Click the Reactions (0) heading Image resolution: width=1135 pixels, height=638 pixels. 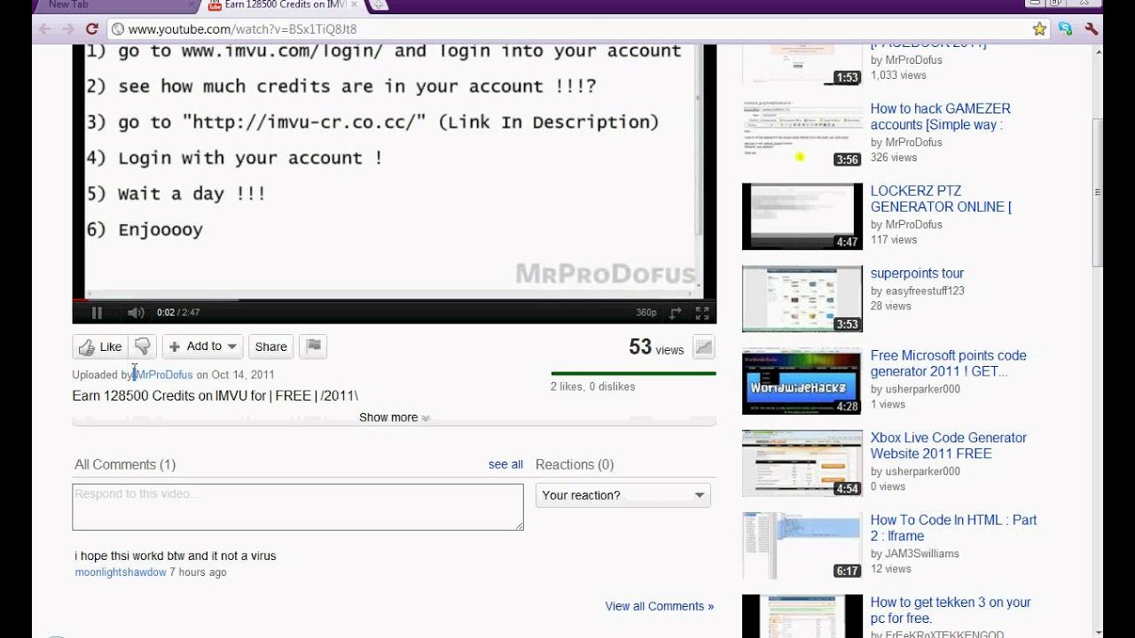[575, 464]
